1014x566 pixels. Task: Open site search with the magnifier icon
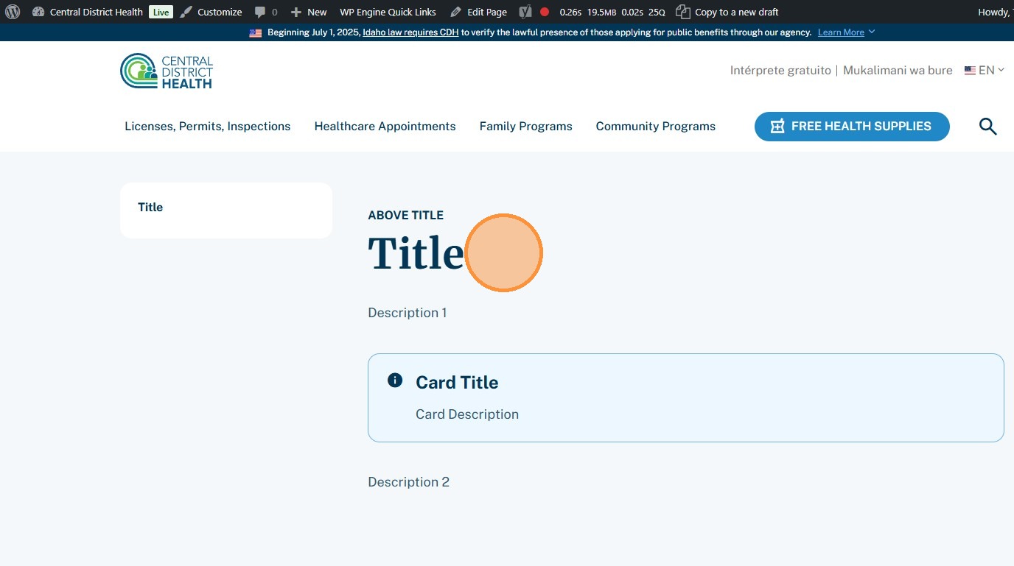pos(987,127)
